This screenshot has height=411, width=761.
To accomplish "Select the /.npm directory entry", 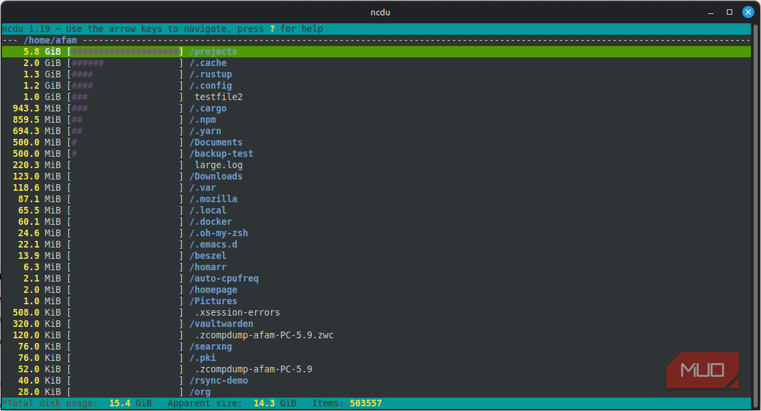I will tap(203, 119).
